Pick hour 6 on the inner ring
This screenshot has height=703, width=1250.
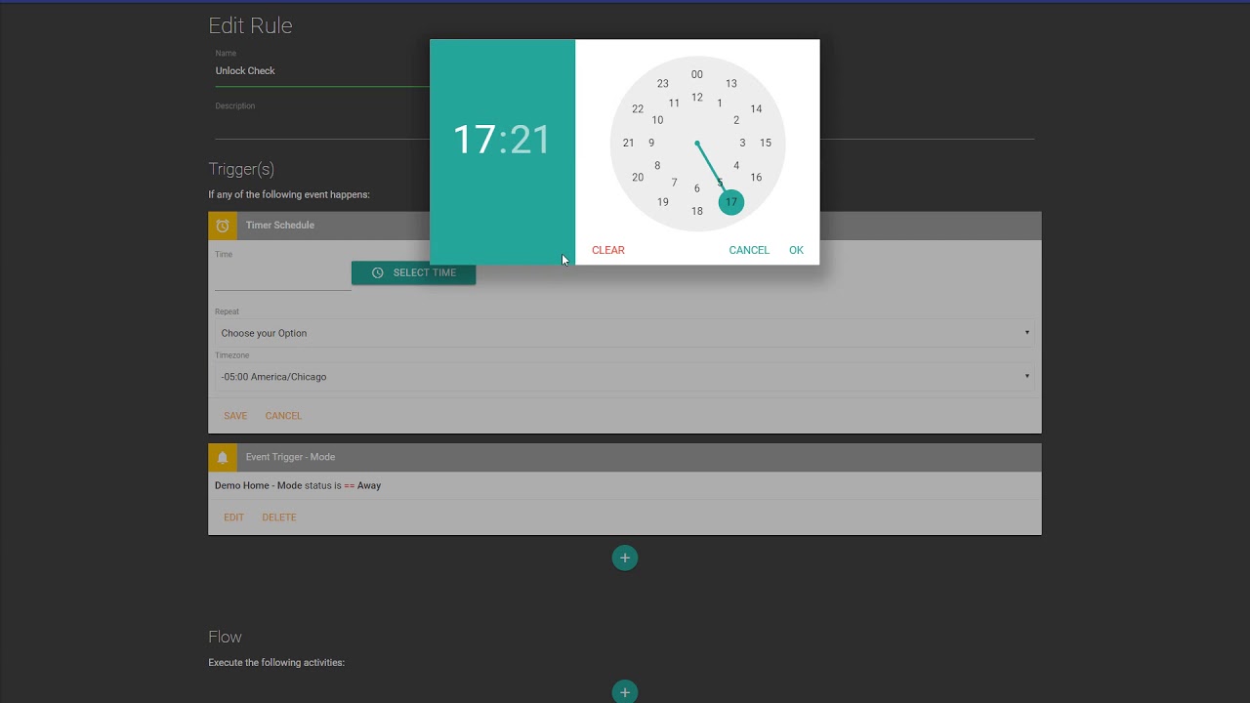[x=696, y=188]
